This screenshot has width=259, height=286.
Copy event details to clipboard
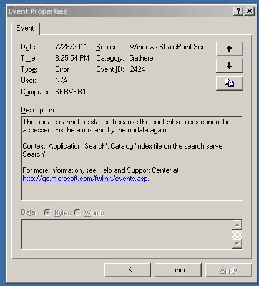pos(230,83)
